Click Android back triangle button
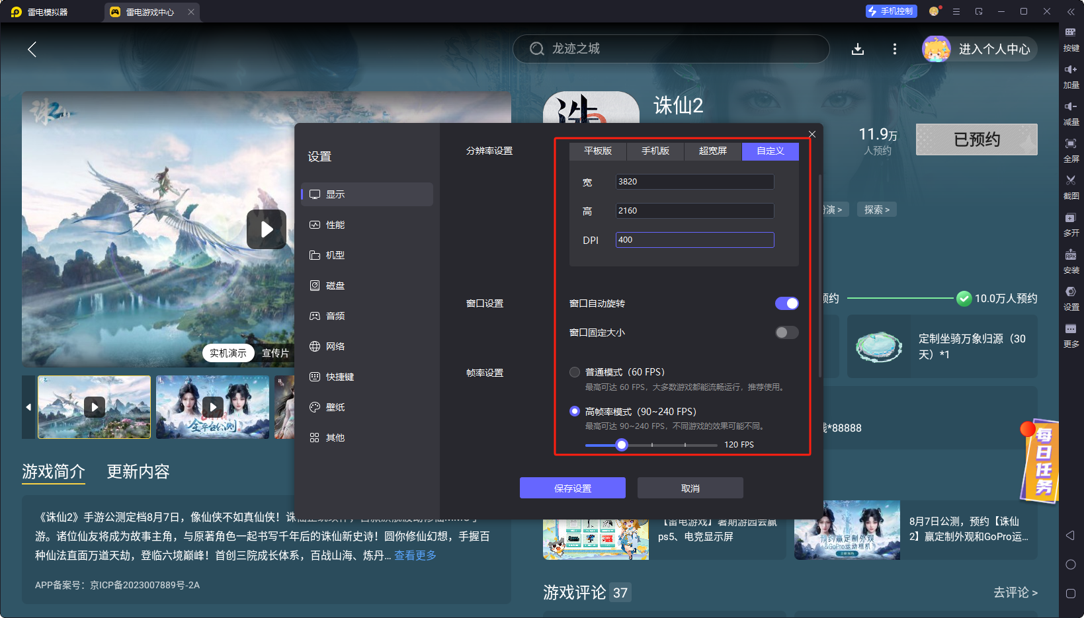 [x=1070, y=535]
